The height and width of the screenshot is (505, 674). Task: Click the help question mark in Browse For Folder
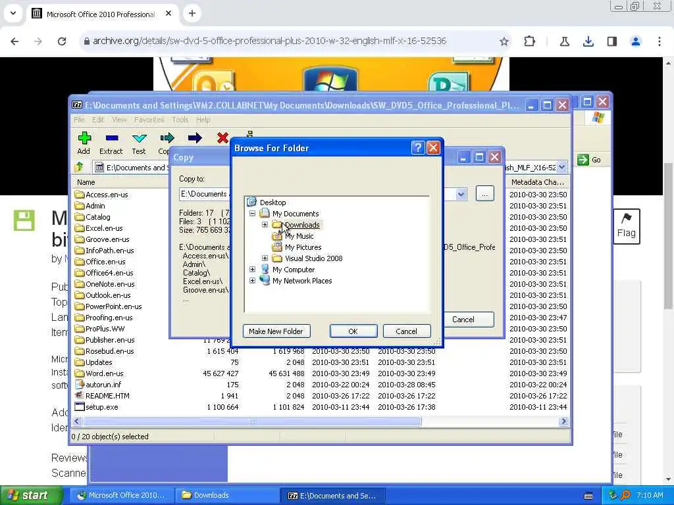[418, 148]
